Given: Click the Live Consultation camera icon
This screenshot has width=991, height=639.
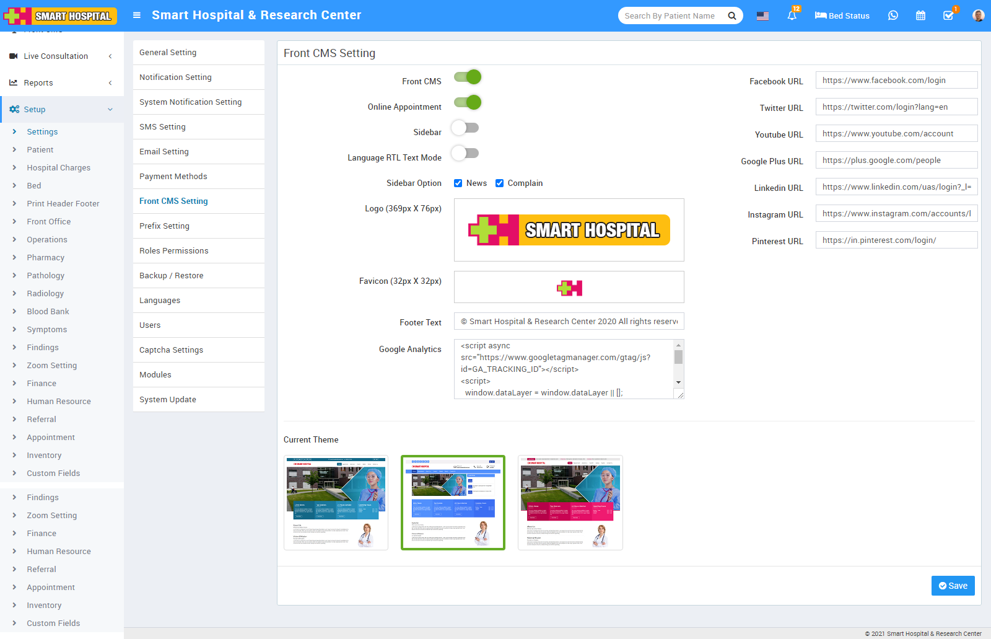Looking at the screenshot, I should pyautogui.click(x=13, y=56).
